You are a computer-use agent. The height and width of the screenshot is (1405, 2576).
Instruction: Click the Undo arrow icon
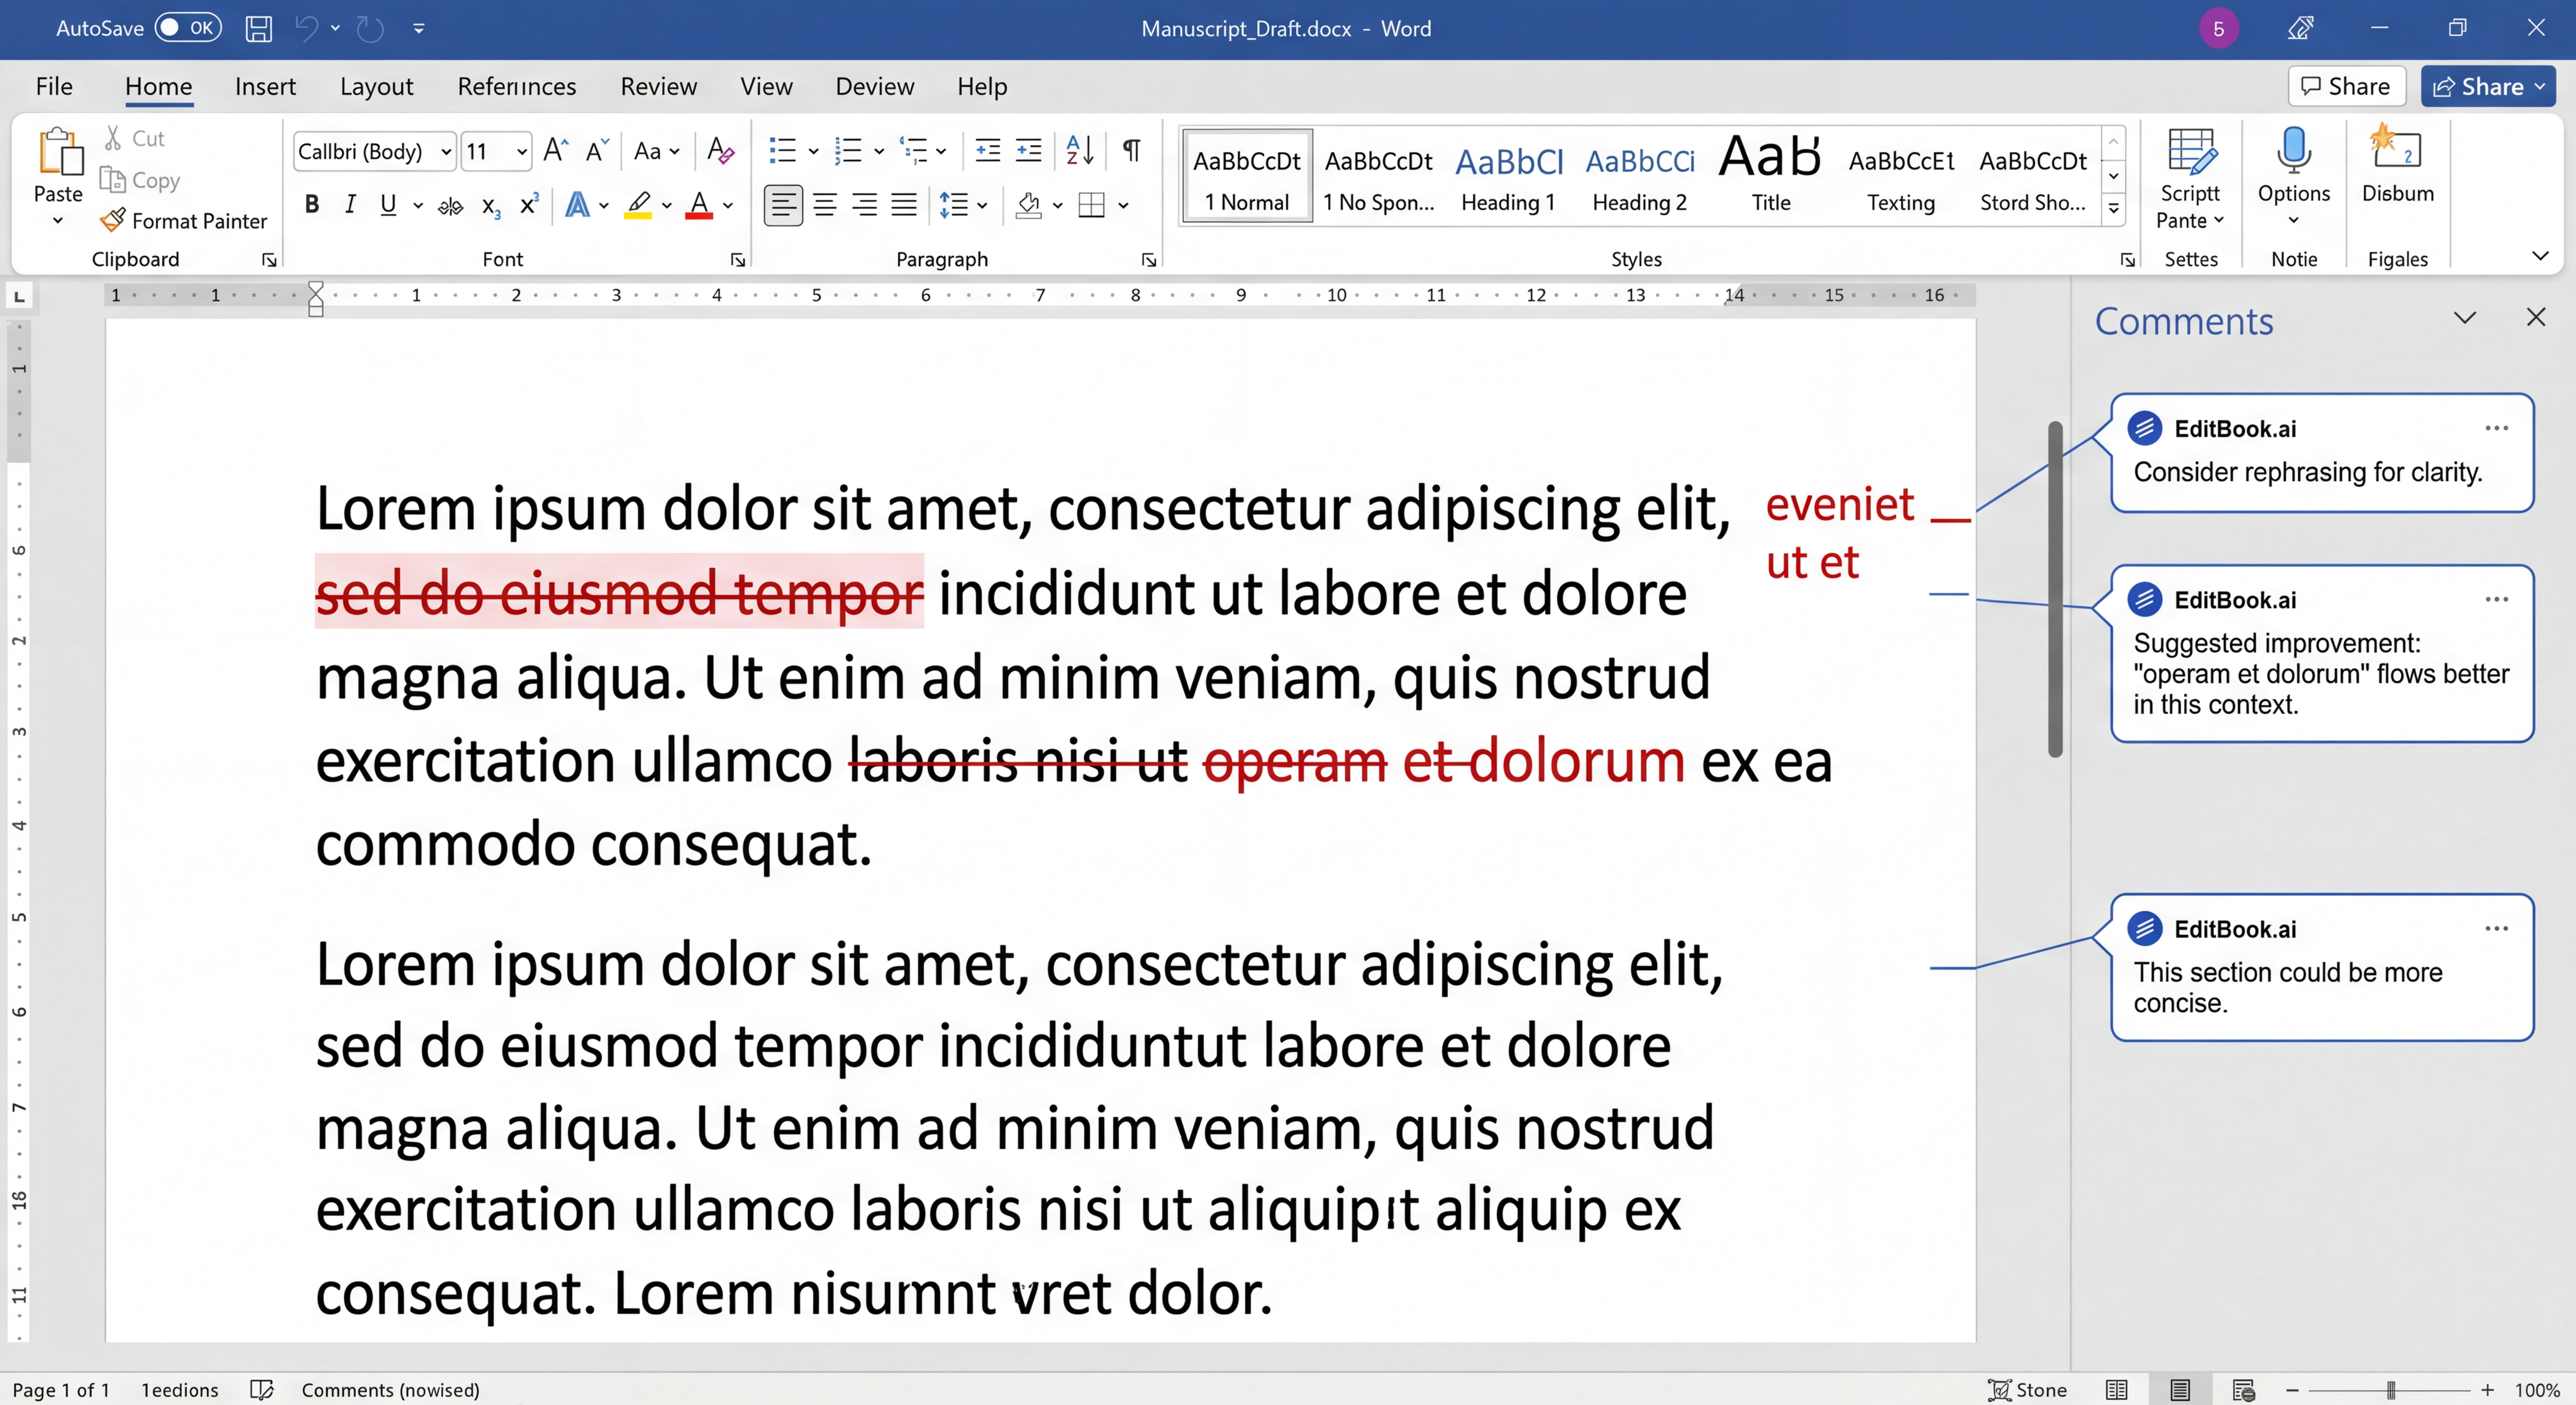click(x=307, y=28)
